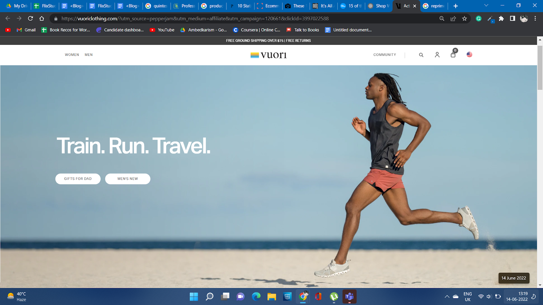The height and width of the screenshot is (305, 543).
Task: Open Windows taskbar search
Action: [x=210, y=297]
